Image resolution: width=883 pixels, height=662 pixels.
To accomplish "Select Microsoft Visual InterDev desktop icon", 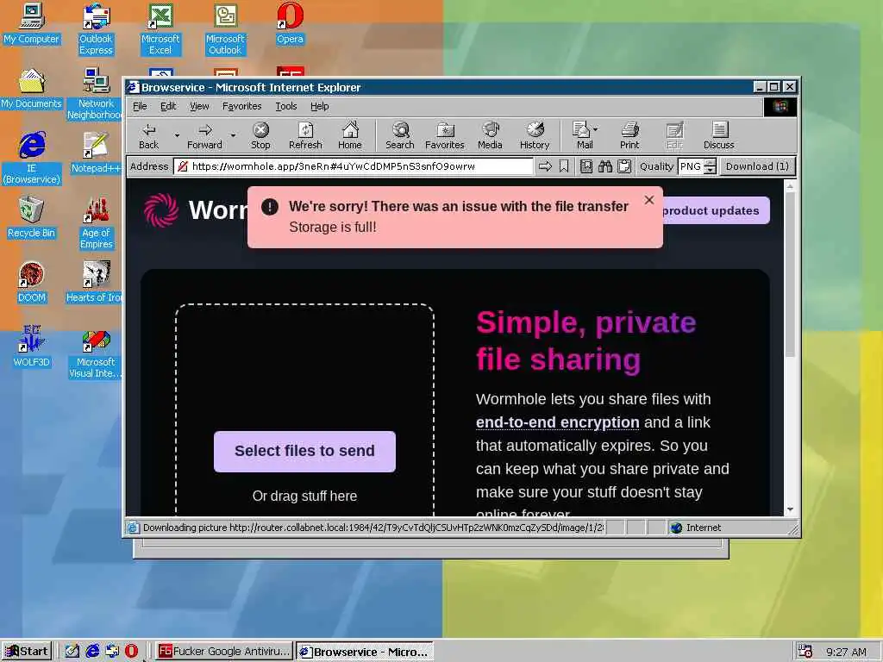I will pyautogui.click(x=95, y=353).
